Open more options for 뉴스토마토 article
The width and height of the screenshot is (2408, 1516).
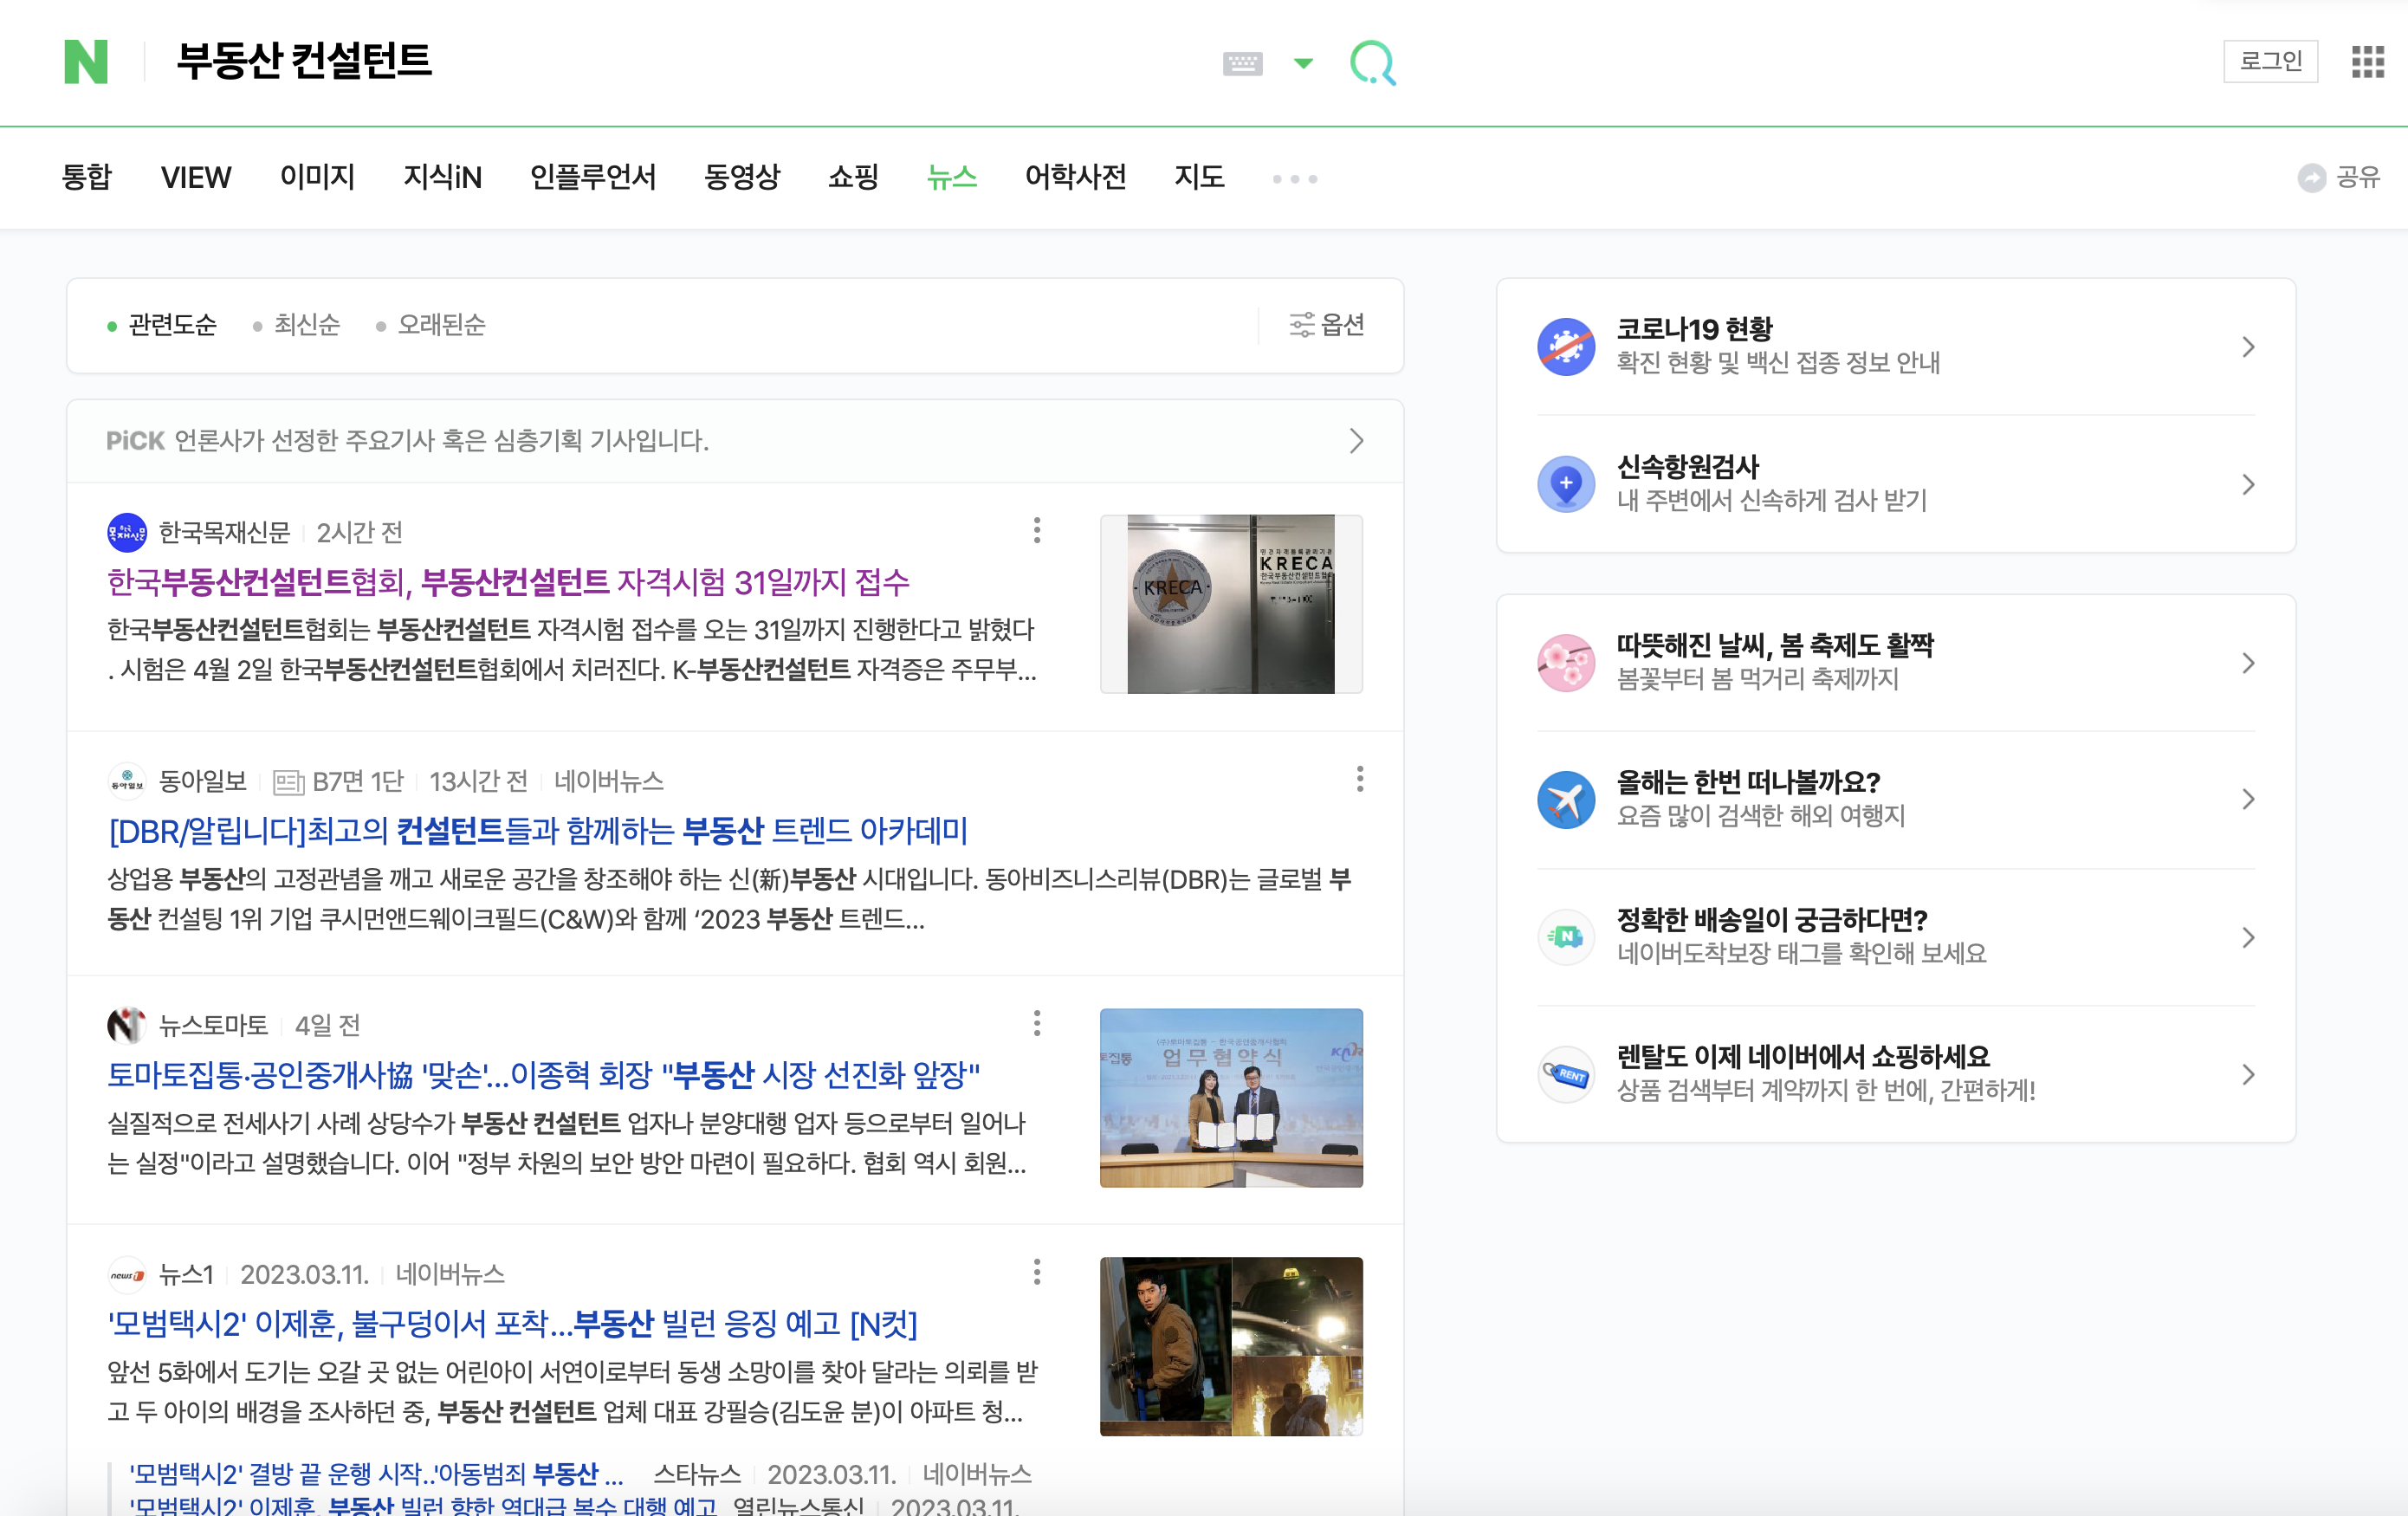(1037, 1024)
